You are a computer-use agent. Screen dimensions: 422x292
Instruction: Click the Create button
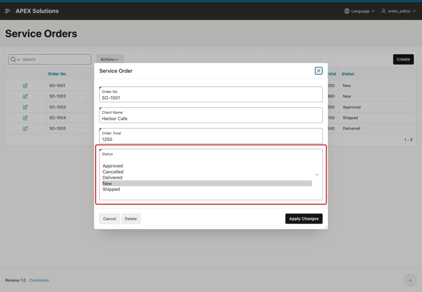click(x=403, y=59)
